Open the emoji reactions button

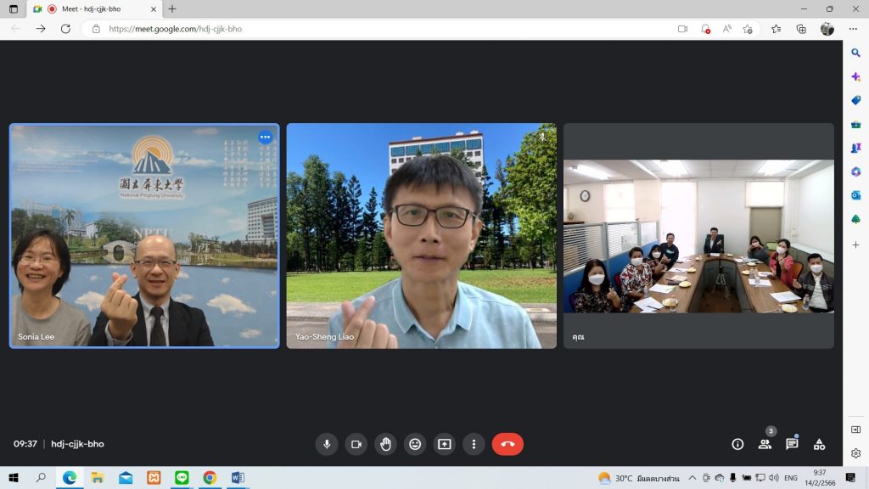coord(415,444)
